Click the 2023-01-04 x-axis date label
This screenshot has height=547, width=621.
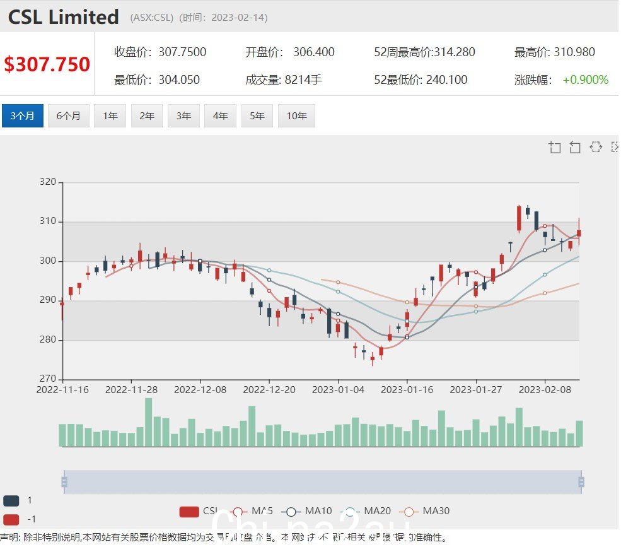[338, 390]
